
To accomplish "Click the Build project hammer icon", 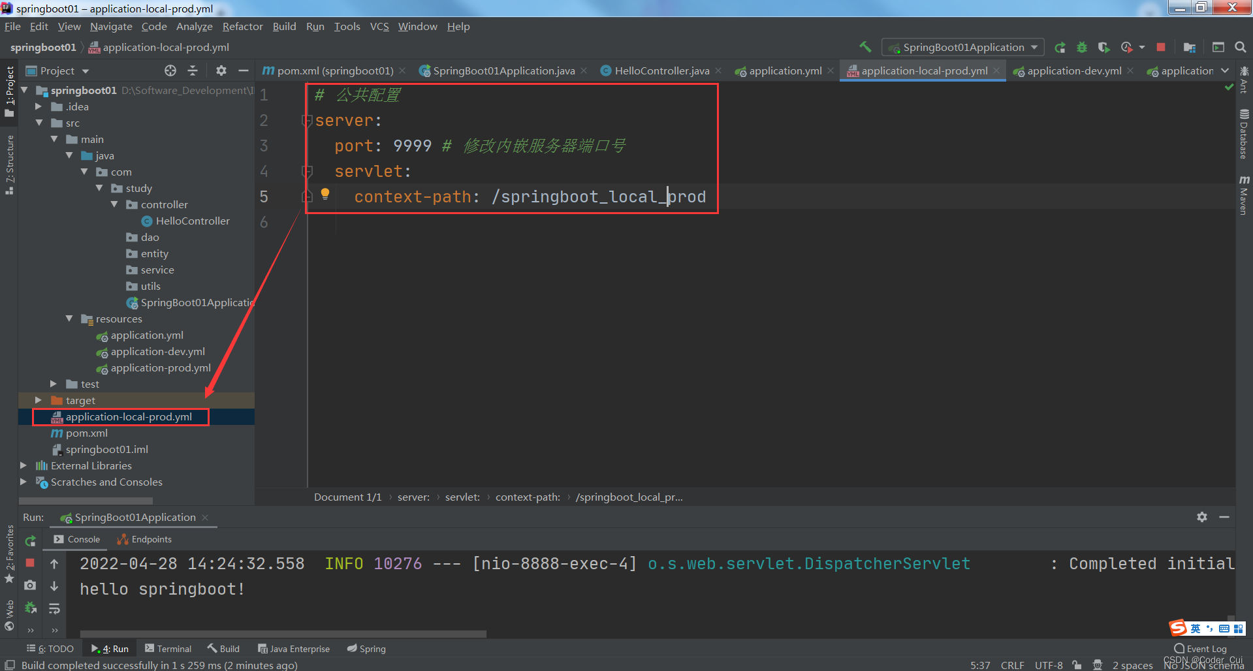I will pos(865,47).
